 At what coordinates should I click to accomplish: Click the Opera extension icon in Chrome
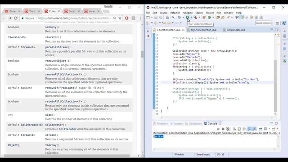(127, 18)
